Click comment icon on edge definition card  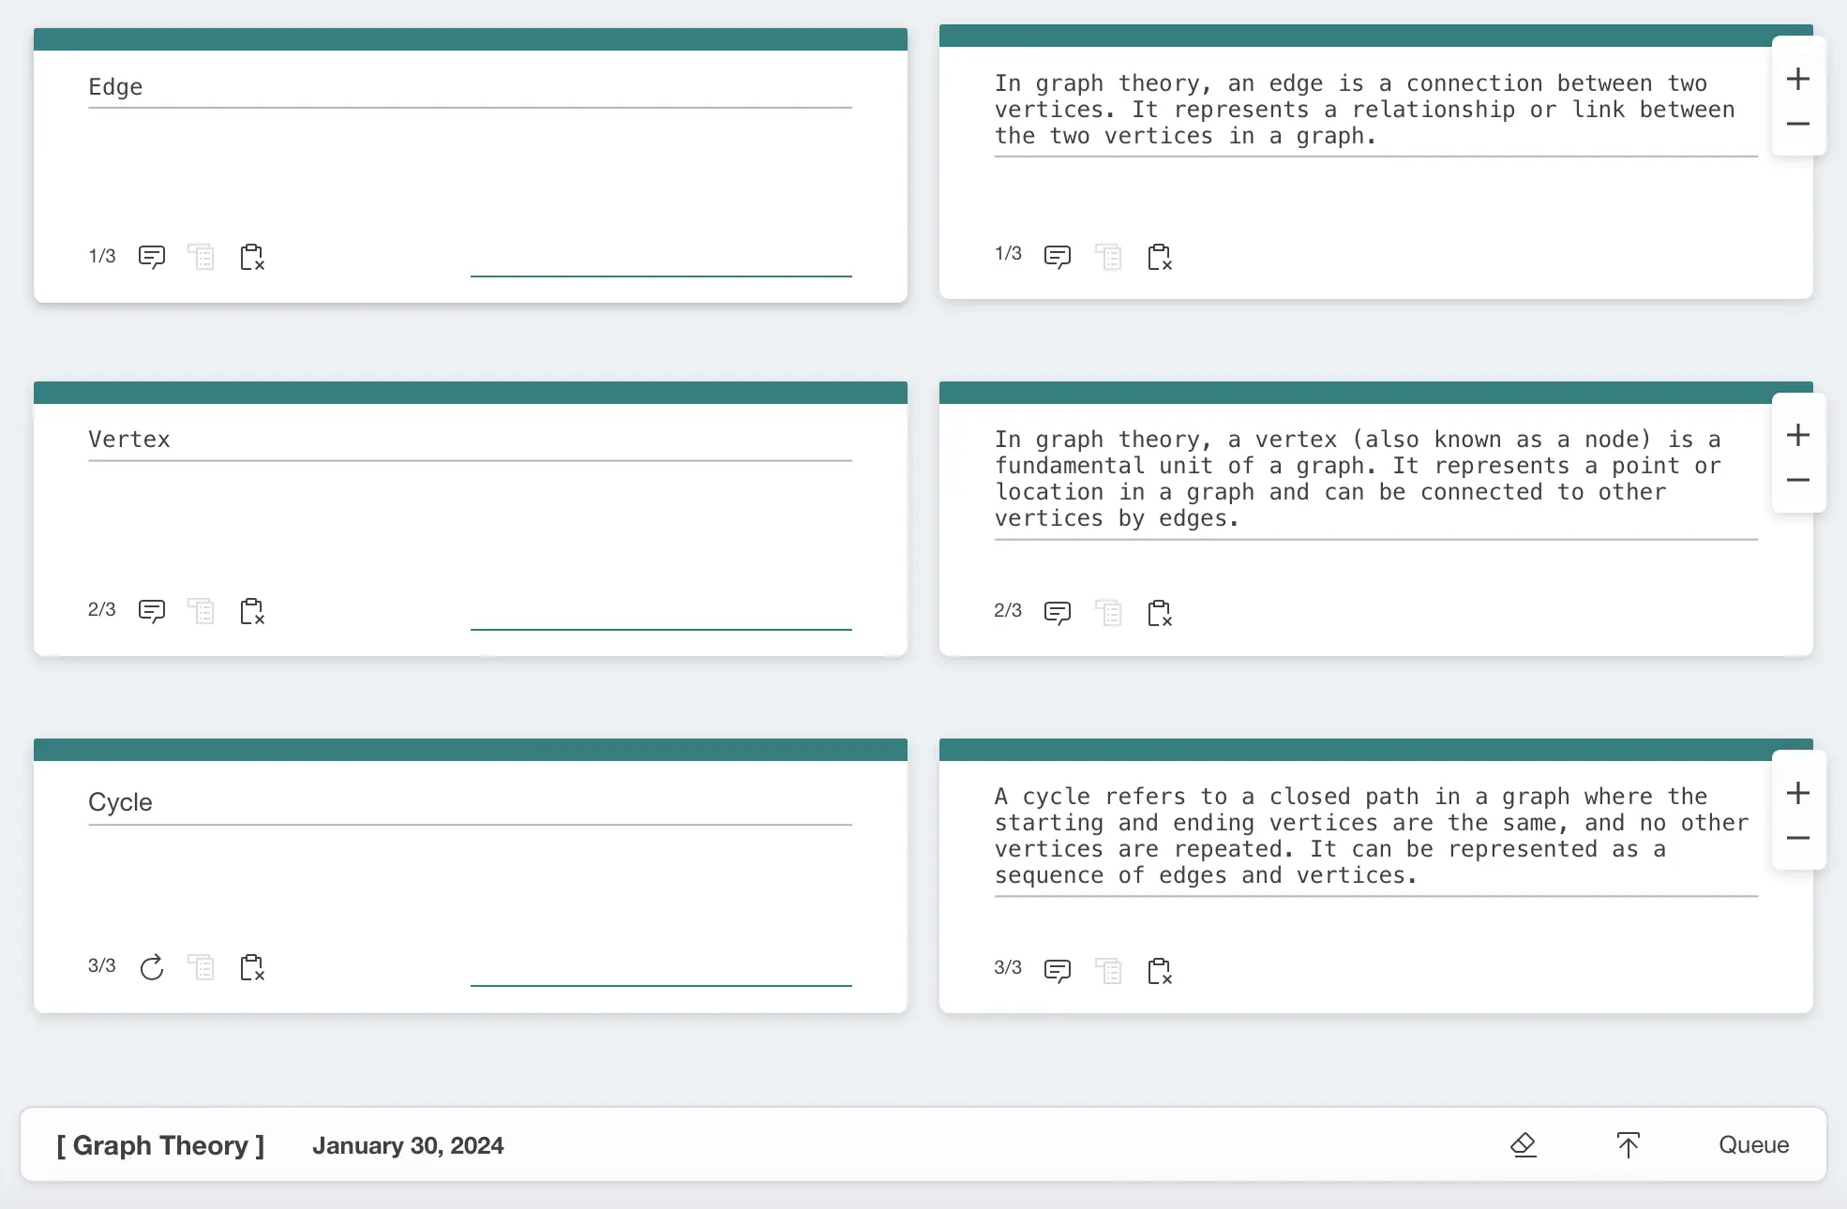point(1057,257)
